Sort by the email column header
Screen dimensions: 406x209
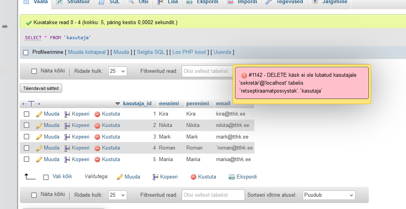click(x=223, y=104)
